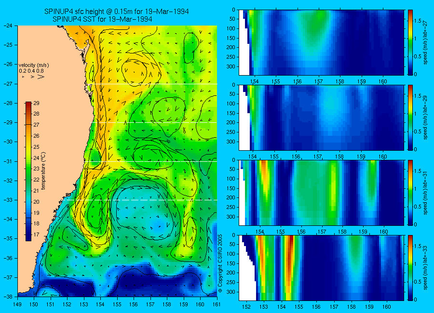Click the largest velocity arrow under 0.8

(41, 77)
